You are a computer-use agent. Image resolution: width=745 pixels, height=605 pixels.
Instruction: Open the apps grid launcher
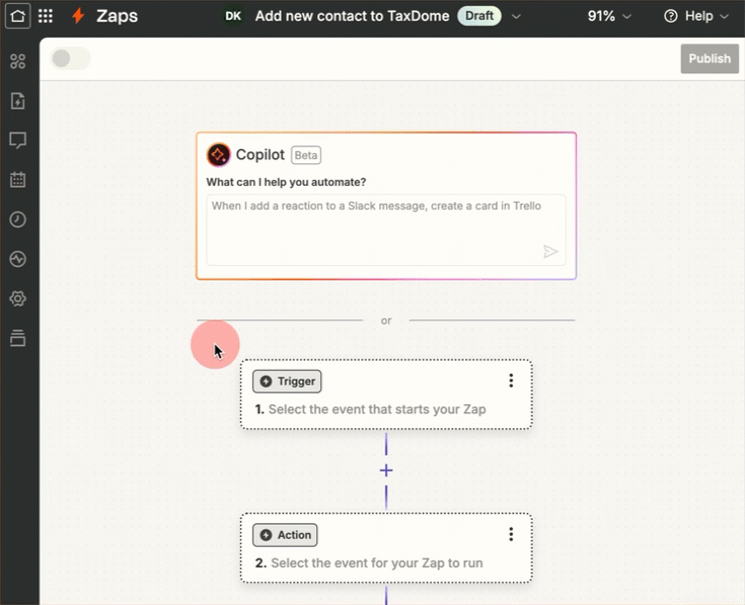[x=45, y=16]
